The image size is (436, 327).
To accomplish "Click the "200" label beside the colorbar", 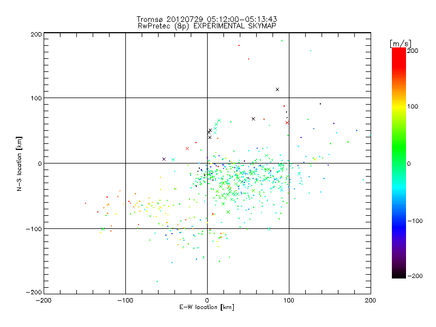I will tap(413, 51).
